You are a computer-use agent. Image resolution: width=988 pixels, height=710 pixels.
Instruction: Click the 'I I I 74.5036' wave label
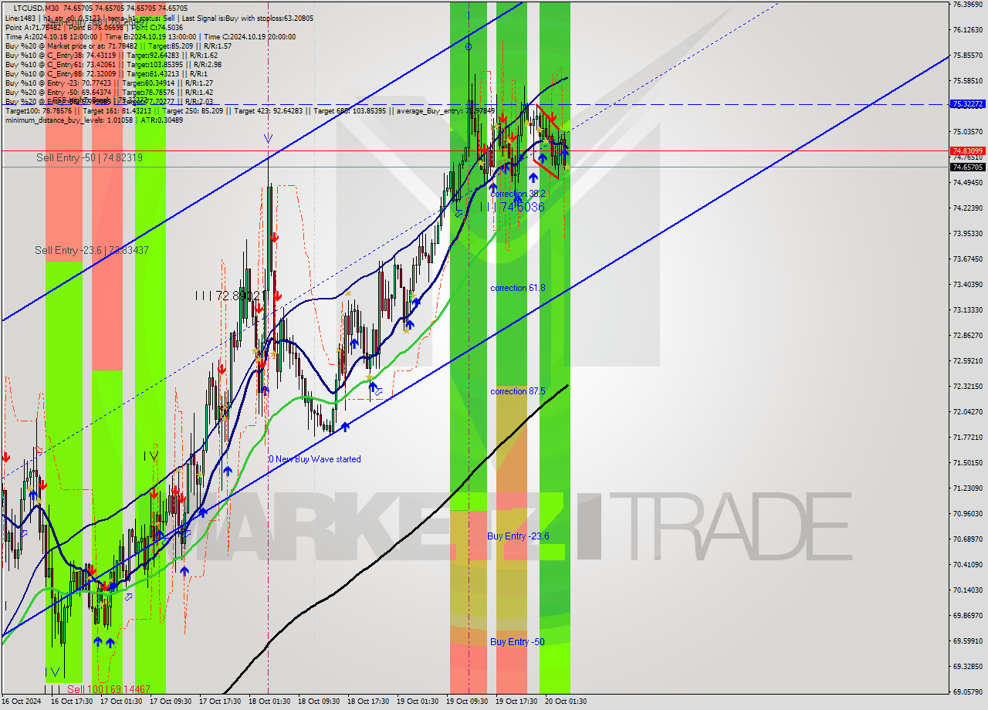tap(513, 207)
